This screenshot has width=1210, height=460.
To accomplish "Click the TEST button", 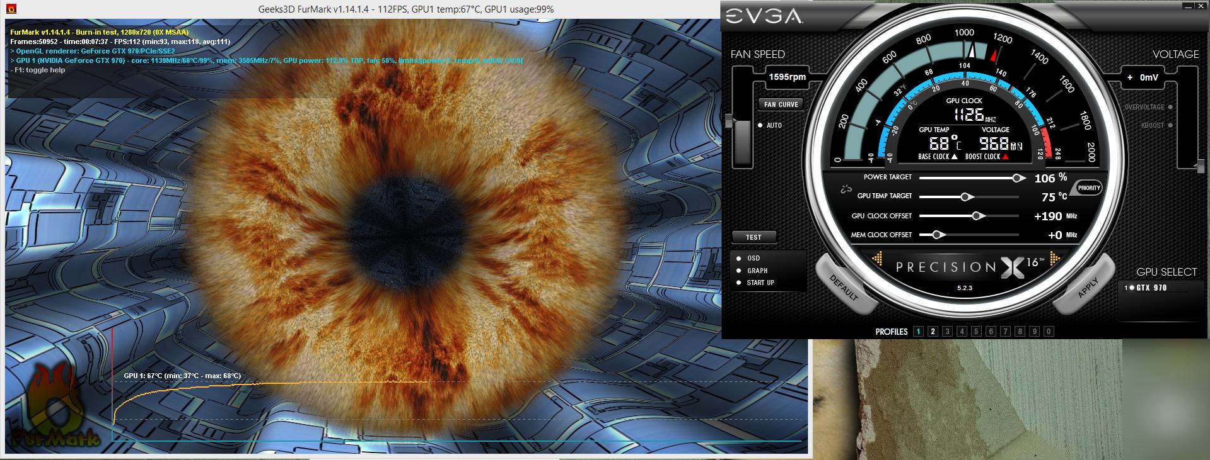I will coord(753,237).
